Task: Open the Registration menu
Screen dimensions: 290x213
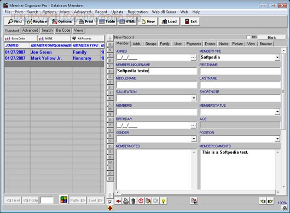Action: click(x=137, y=12)
